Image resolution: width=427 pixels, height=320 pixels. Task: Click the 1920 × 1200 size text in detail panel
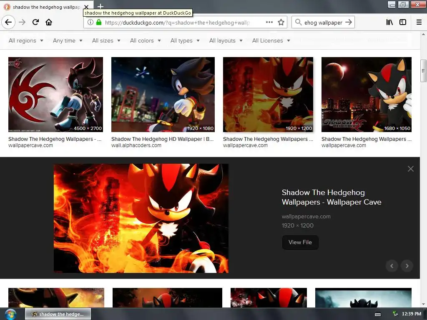coord(298,225)
